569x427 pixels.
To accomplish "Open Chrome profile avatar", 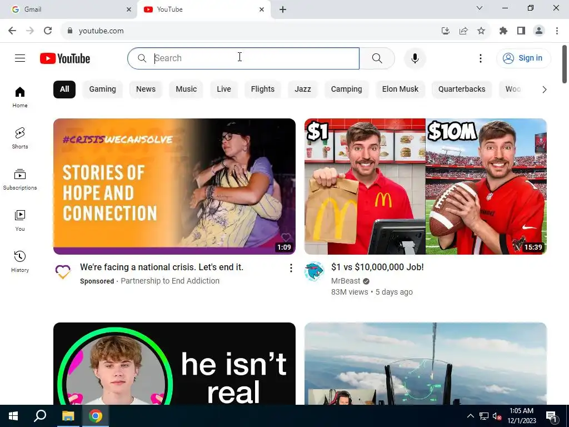I will pos(539,31).
